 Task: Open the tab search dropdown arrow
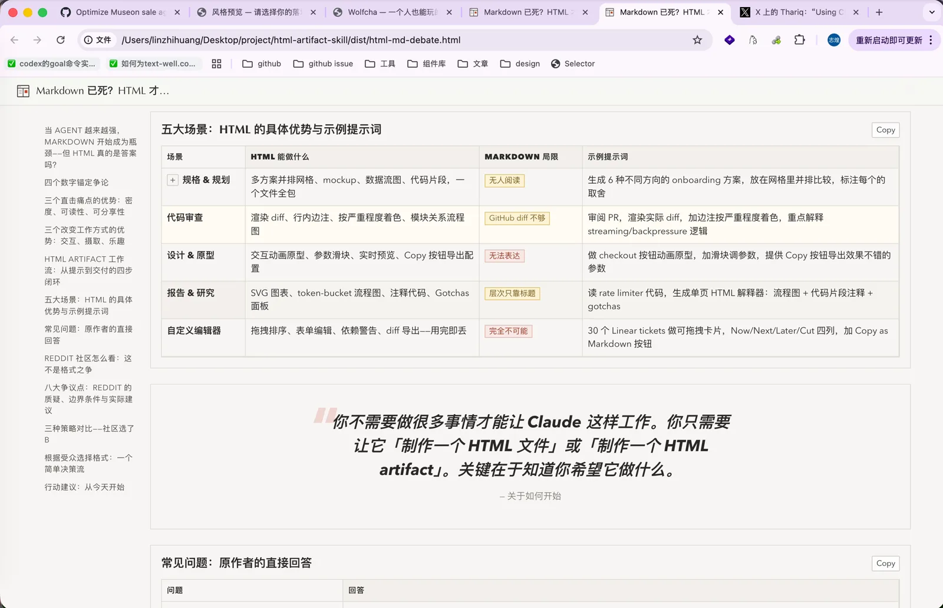coord(932,12)
